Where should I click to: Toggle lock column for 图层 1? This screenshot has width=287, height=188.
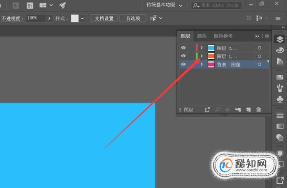point(191,56)
